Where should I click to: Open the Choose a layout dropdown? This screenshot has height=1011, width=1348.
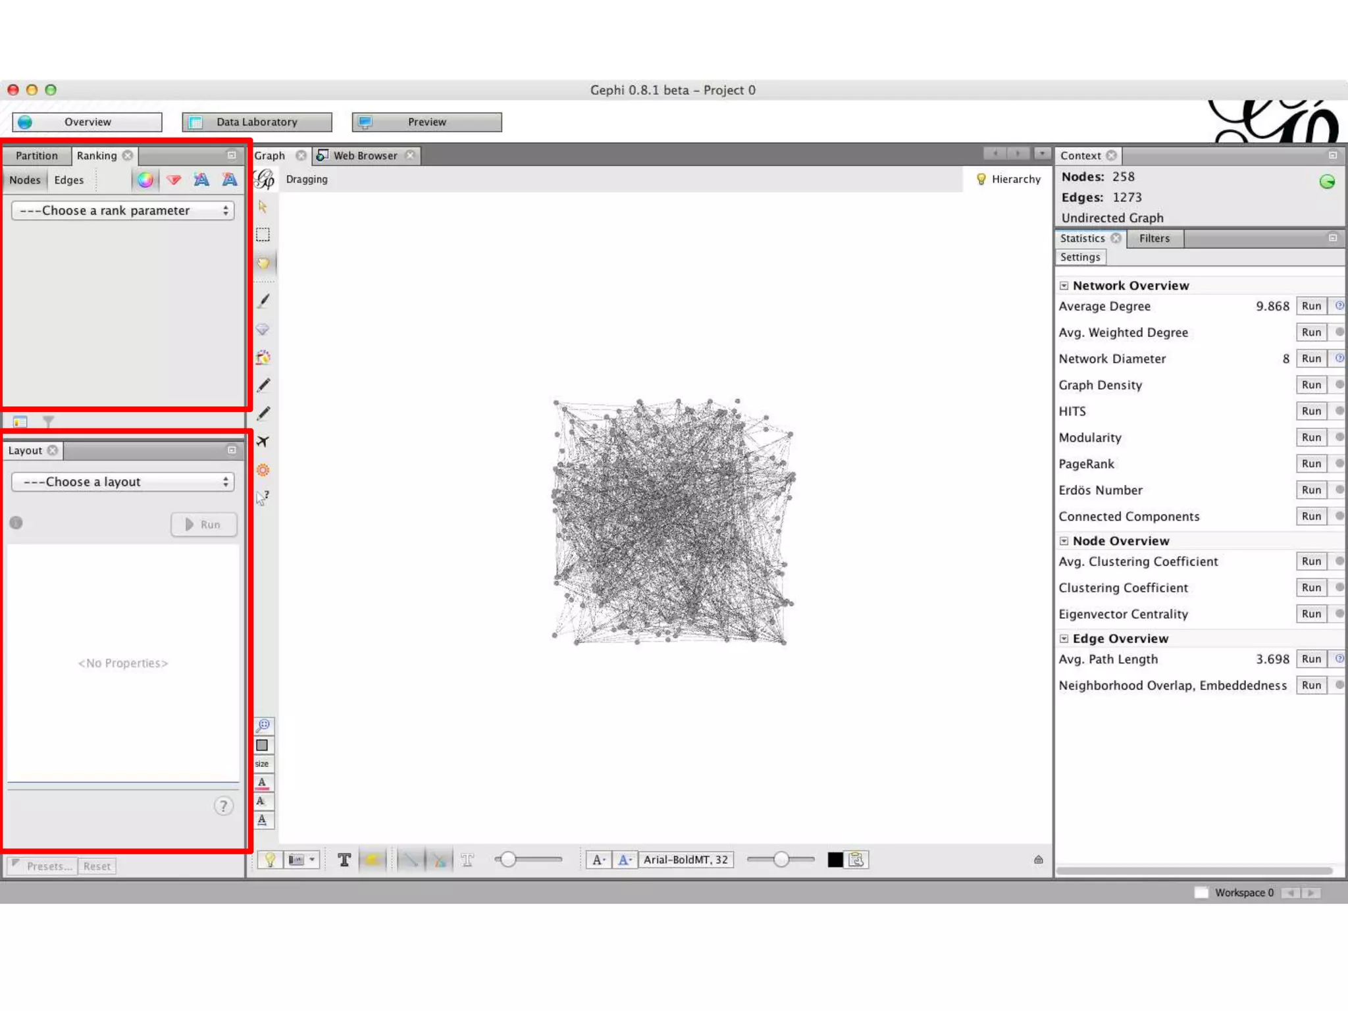tap(123, 482)
